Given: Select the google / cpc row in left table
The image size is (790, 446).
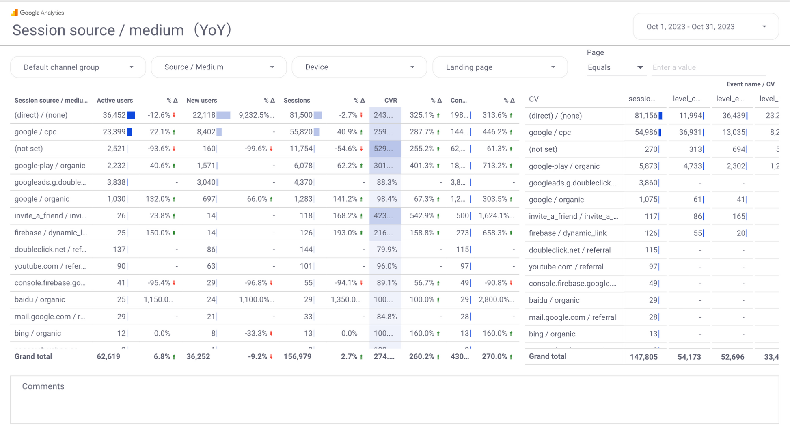Looking at the screenshot, I should 35,132.
